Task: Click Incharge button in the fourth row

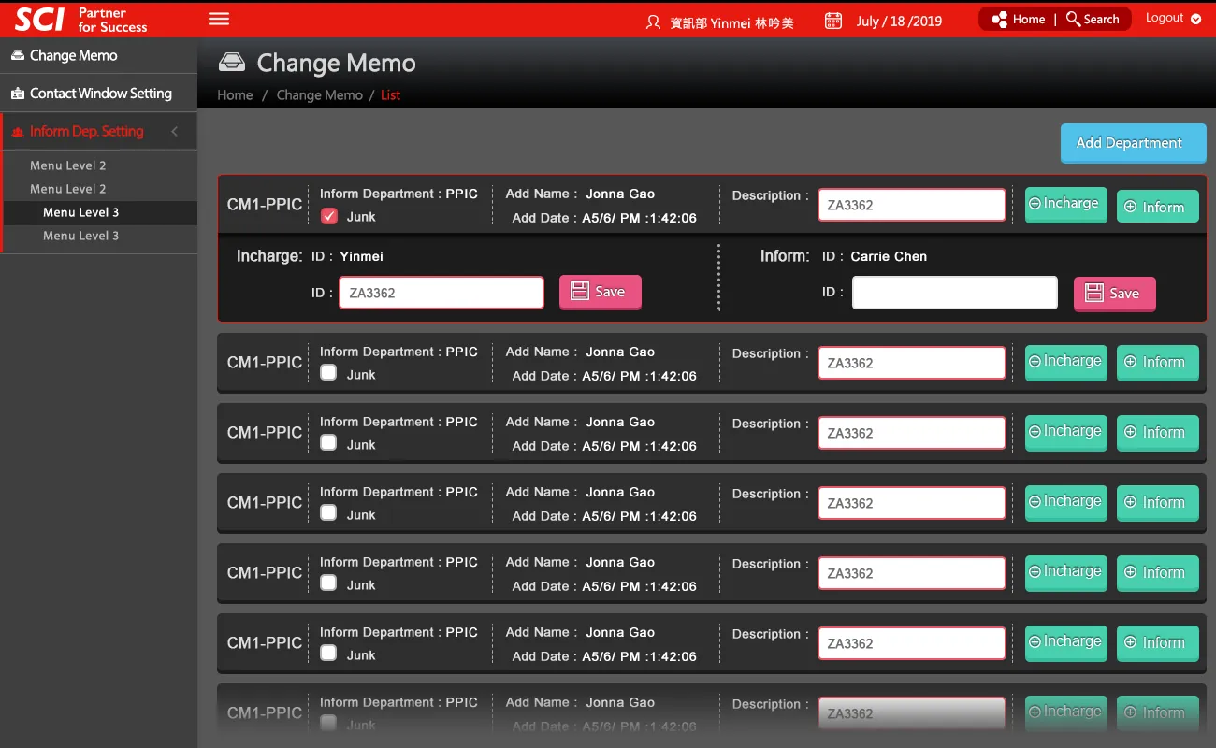Action: pyautogui.click(x=1065, y=502)
